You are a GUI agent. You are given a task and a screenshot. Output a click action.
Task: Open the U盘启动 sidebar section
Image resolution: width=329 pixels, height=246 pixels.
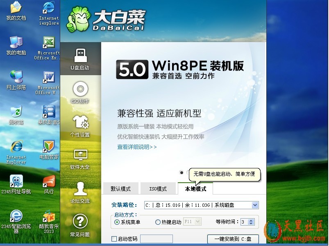click(x=80, y=58)
